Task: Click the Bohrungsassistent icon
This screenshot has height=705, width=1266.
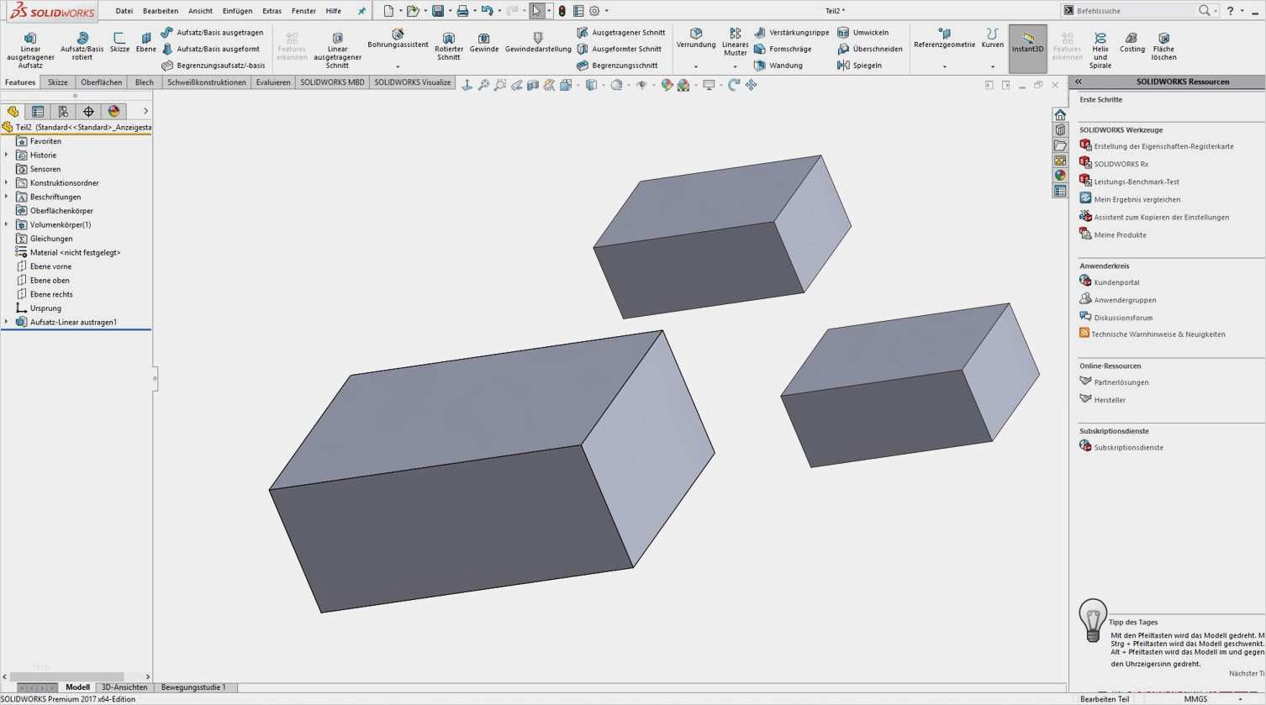Action: 398,34
